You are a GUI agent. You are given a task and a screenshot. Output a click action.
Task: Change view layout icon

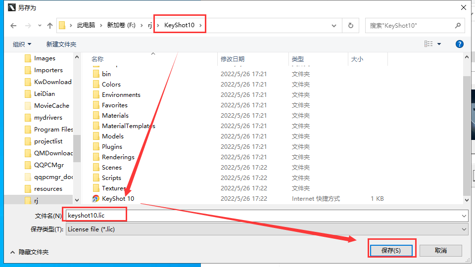[x=428, y=44]
